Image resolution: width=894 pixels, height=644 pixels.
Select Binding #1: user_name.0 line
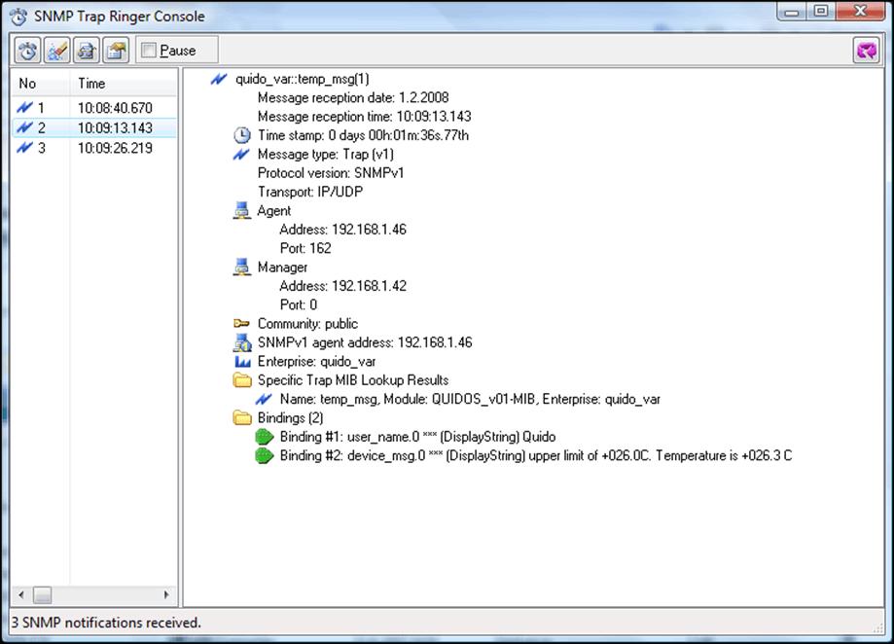[417, 436]
